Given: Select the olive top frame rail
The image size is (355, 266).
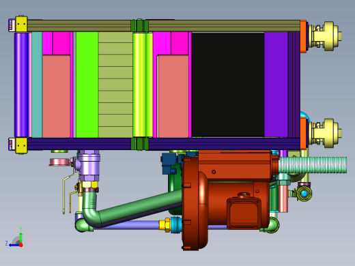Looking at the screenshot, I should pyautogui.click(x=164, y=26).
